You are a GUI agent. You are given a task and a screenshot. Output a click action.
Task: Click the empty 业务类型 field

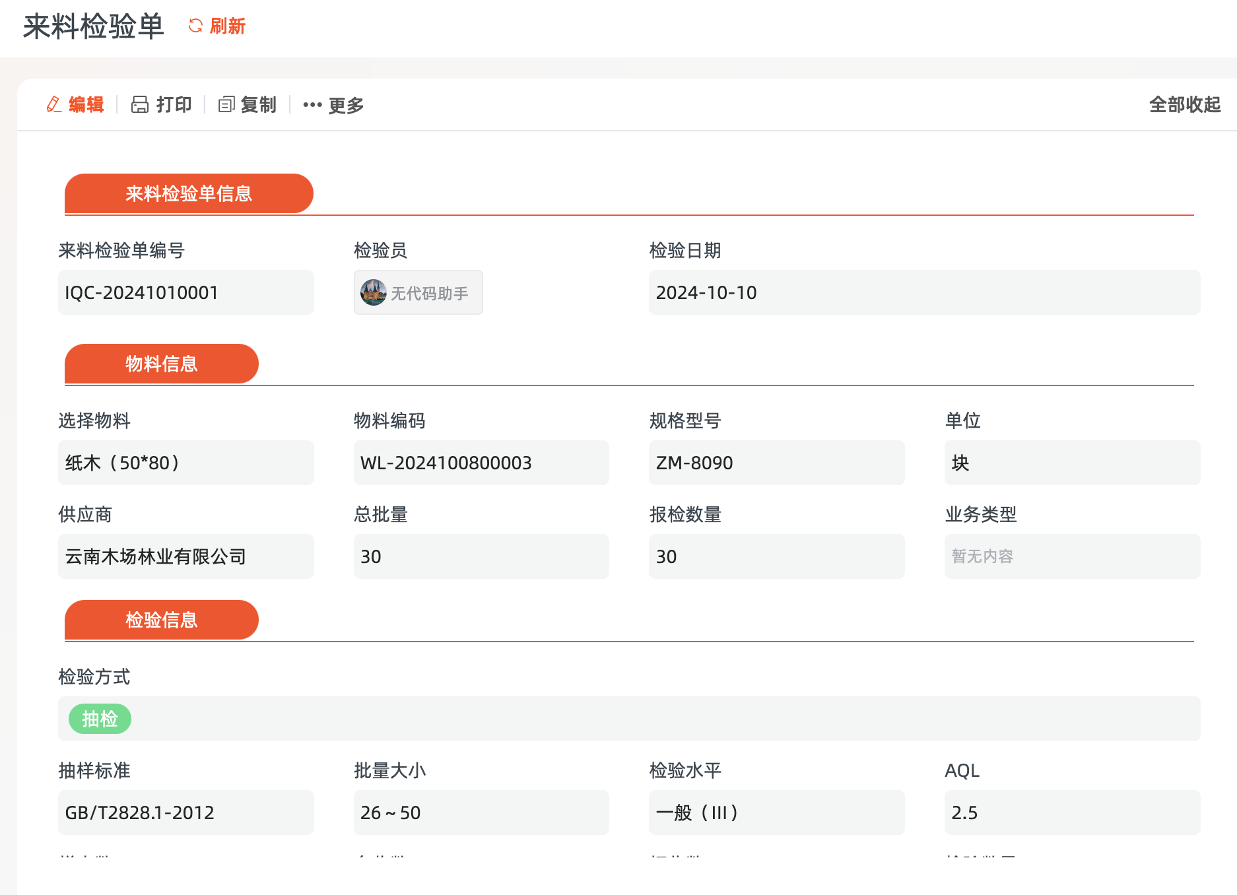coord(1072,556)
